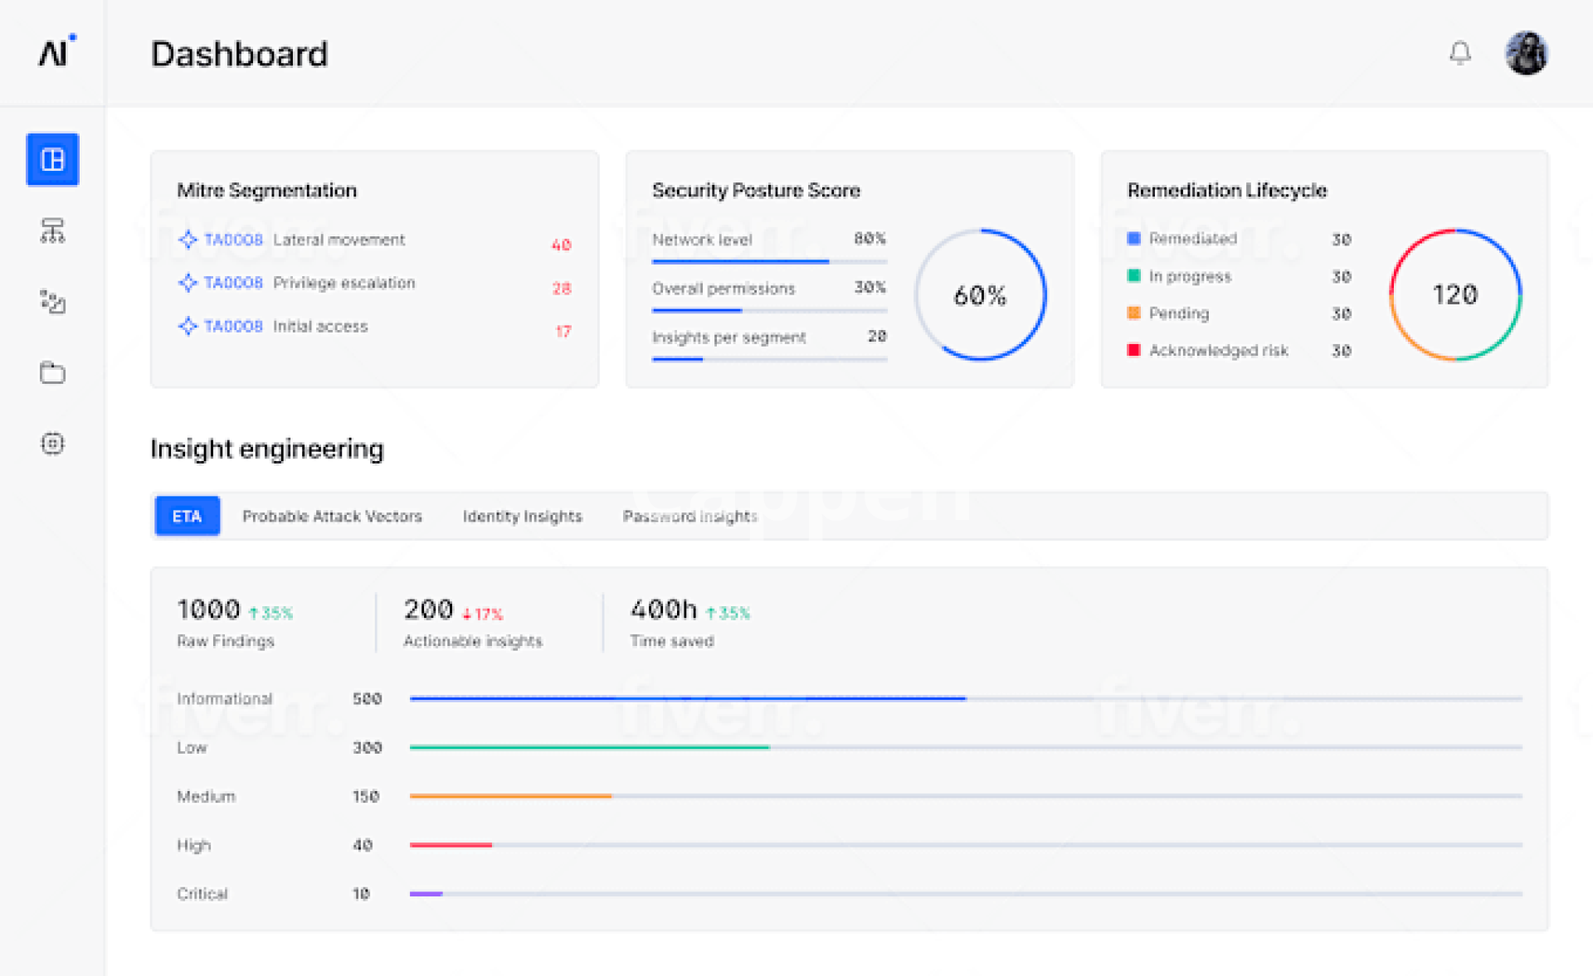
Task: Click the Network level progress bar
Action: click(768, 262)
